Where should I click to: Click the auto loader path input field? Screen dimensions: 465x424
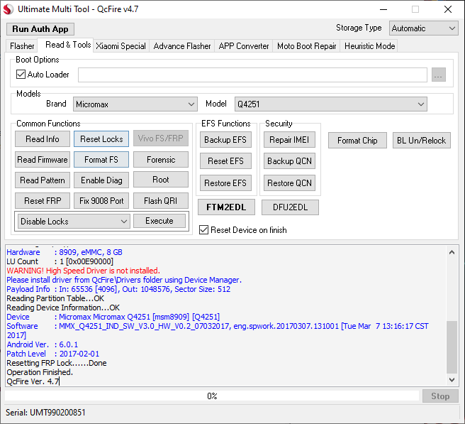point(252,75)
